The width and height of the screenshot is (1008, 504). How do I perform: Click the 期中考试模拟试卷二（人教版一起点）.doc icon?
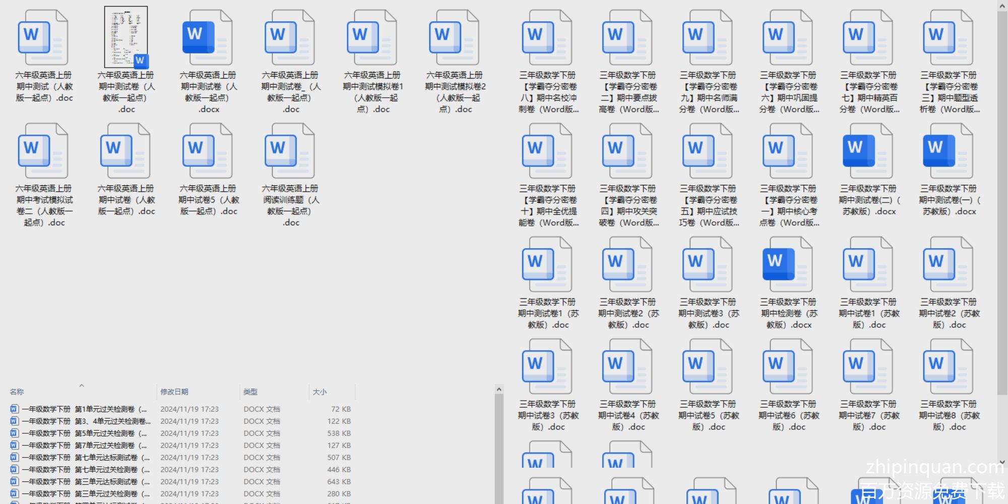coord(43,151)
